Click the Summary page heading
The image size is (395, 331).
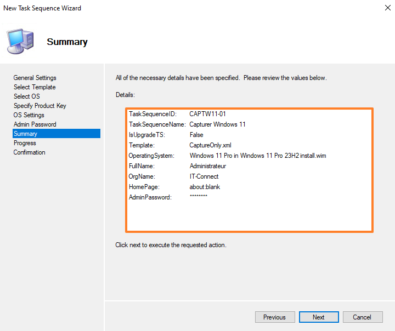coord(67,42)
